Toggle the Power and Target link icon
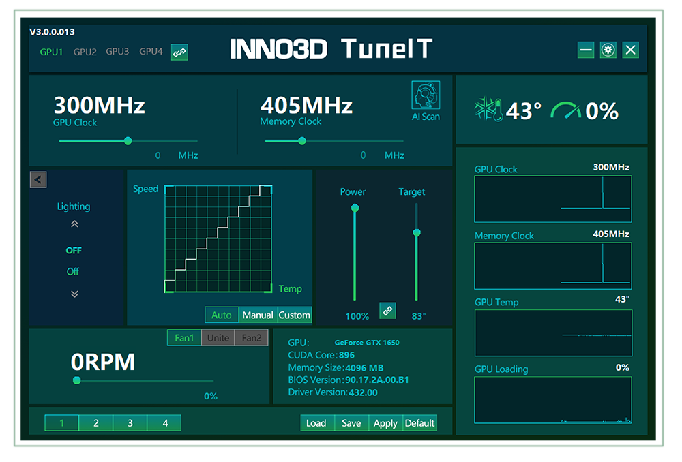682x462 pixels. 387,310
